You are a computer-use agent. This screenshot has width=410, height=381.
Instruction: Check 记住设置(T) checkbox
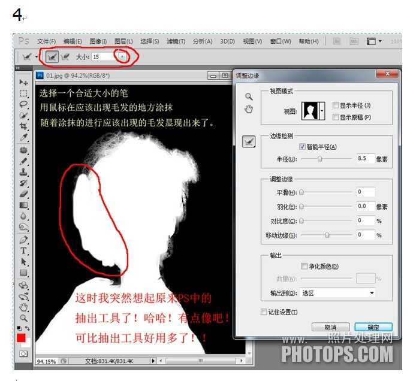[x=264, y=312]
